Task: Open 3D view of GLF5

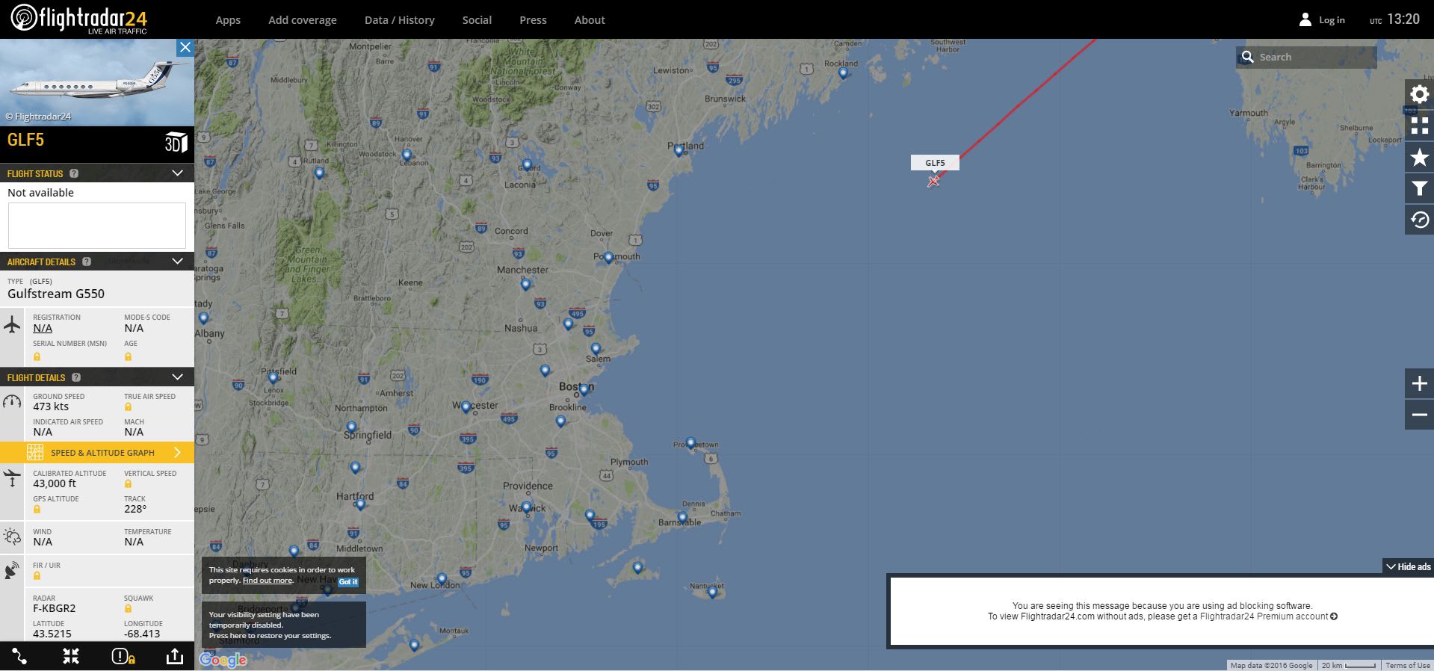Action: 176,142
